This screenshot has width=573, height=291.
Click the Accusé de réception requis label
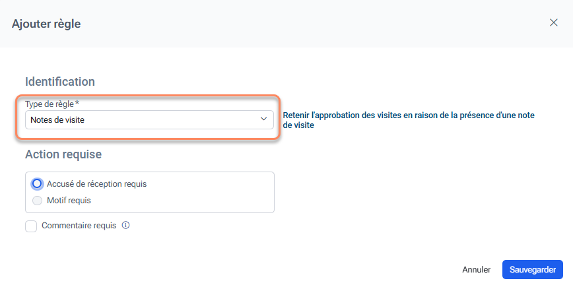[x=96, y=184]
